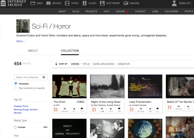Click eye icon on Lady Frankenstein card
This screenshot has height=138, width=194.
(141, 109)
